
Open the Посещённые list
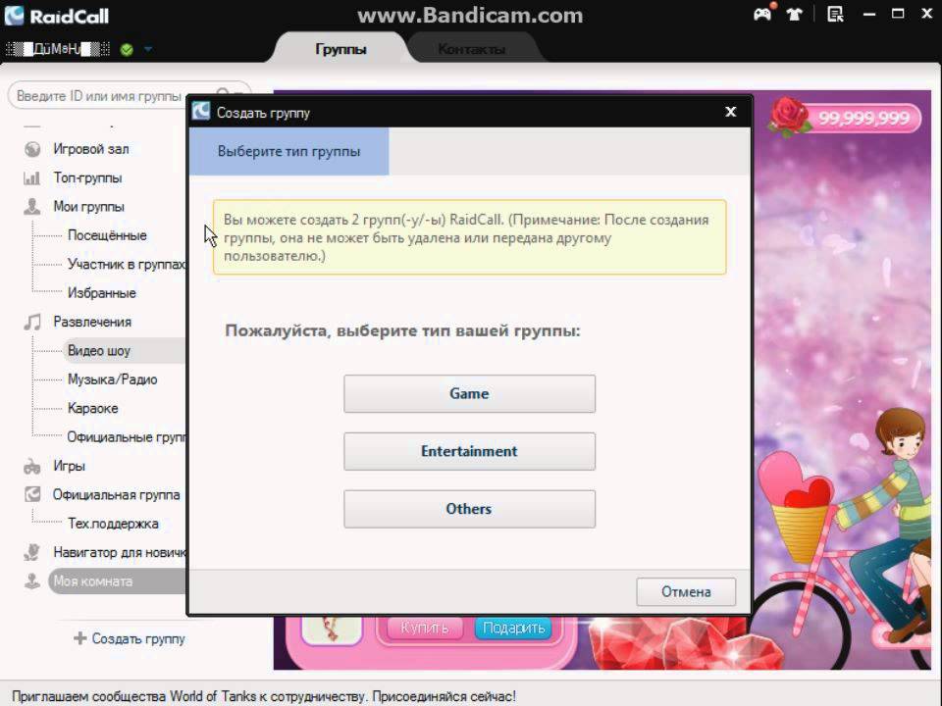pyautogui.click(x=107, y=235)
